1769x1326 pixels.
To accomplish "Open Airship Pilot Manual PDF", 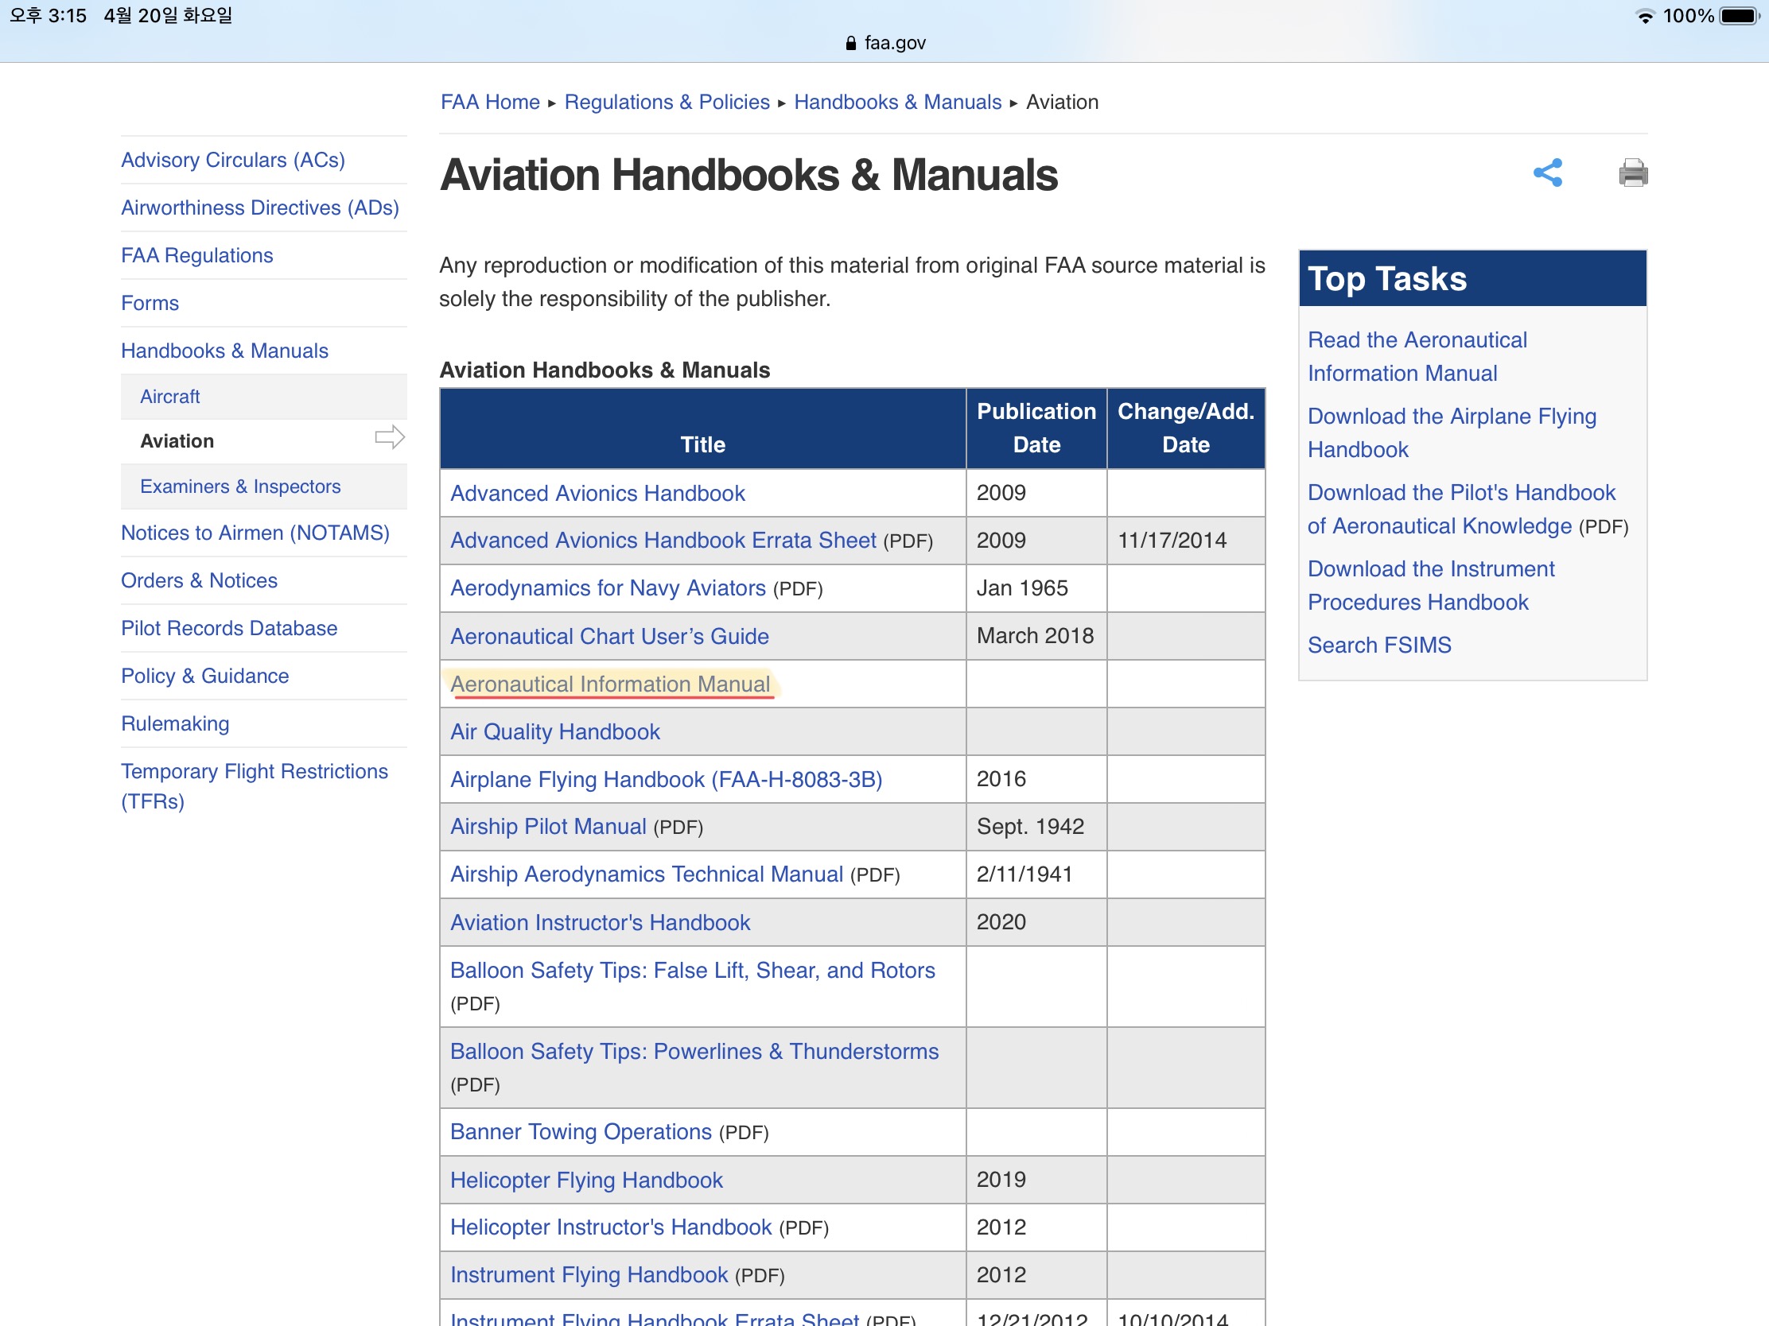I will pyautogui.click(x=548, y=827).
